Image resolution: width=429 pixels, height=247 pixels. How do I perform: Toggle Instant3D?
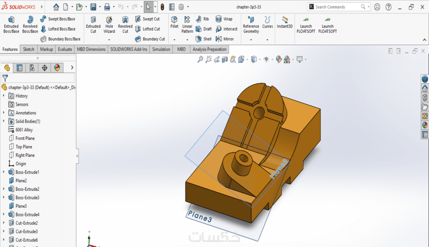(x=285, y=22)
